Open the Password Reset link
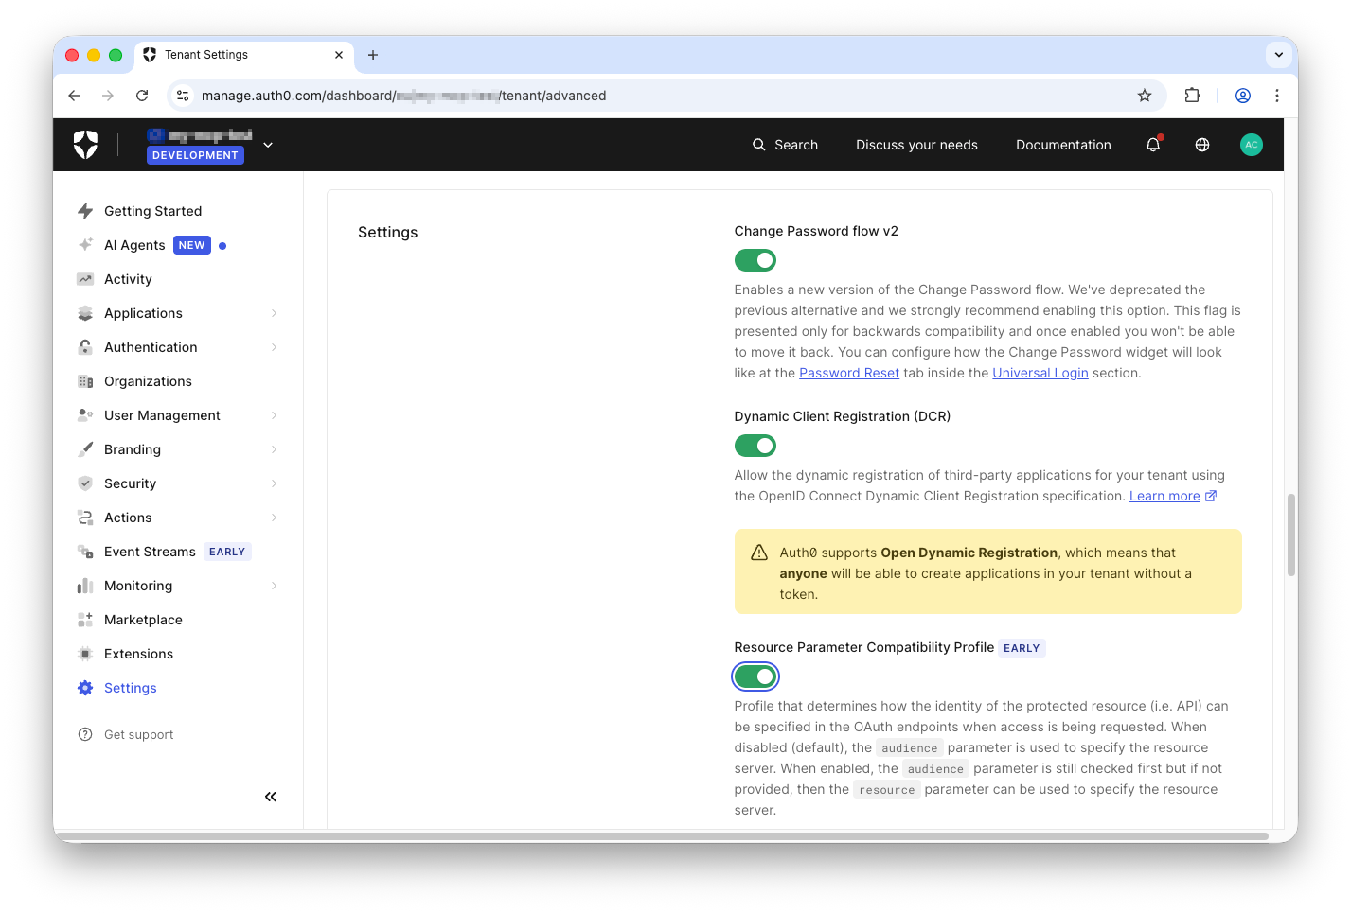Viewport: 1351px width, 913px height. [848, 372]
